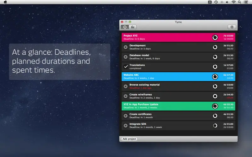Open volume control in menu bar
This screenshot has height=157, width=252.
tap(227, 2)
